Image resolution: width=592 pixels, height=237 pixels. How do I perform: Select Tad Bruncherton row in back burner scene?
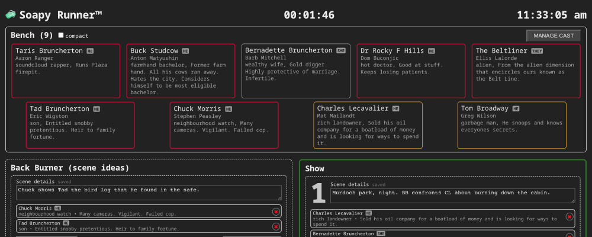(149, 226)
